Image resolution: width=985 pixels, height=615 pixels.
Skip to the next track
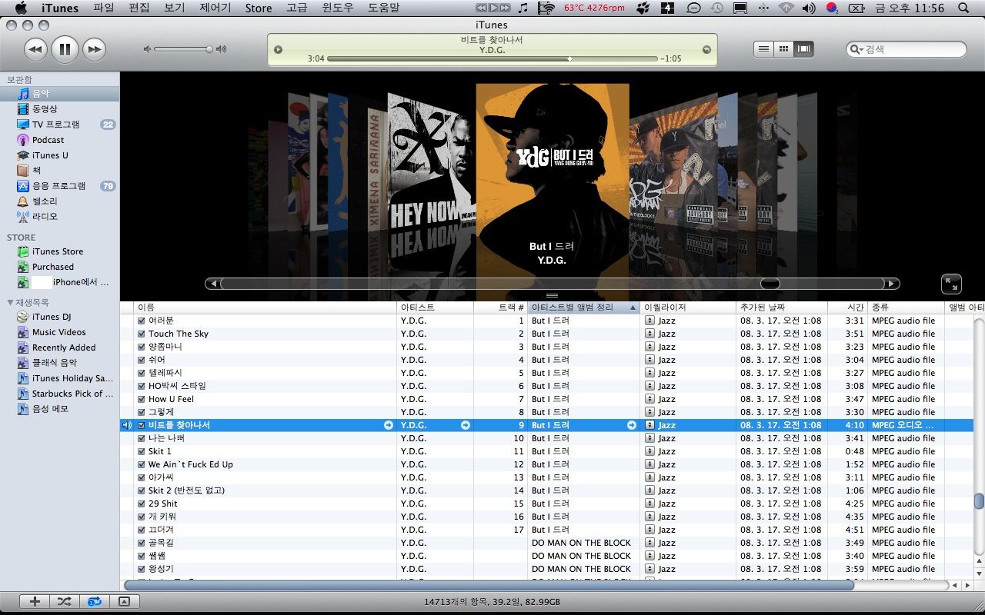(94, 50)
